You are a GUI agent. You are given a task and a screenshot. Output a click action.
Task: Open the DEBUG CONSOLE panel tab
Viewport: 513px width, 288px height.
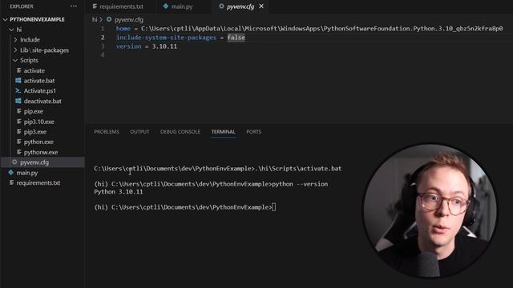pyautogui.click(x=180, y=132)
